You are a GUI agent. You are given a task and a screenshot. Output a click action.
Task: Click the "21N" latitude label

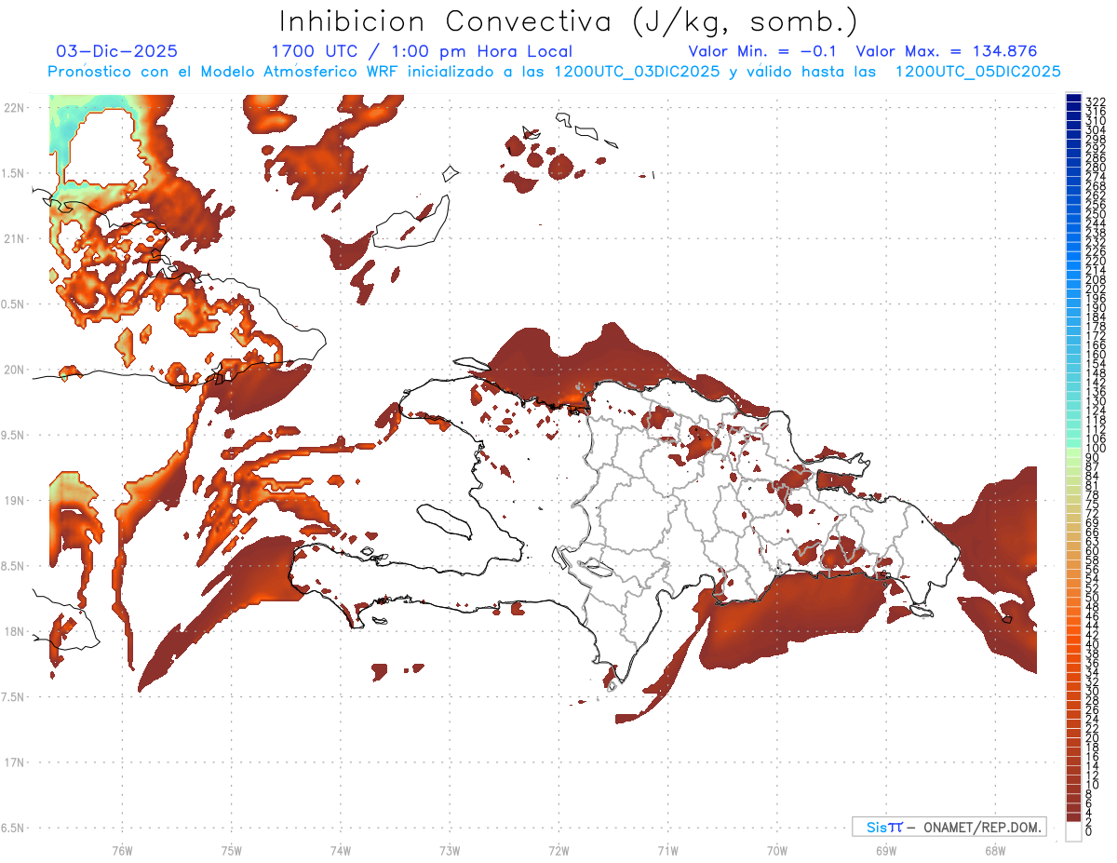[x=15, y=238]
